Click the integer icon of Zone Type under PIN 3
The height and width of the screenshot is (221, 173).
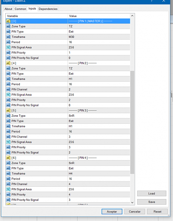pos(8,116)
